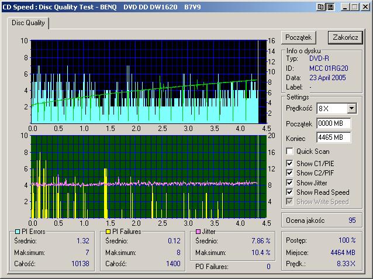The width and height of the screenshot is (373, 279).
Task: Copy the scan results via title bar copy icon
Action: tap(320, 7)
